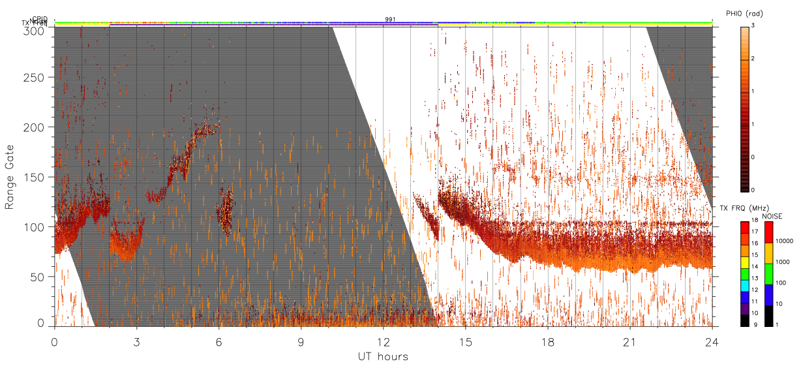Pick the black segment of TX FRQ bar

point(745,320)
